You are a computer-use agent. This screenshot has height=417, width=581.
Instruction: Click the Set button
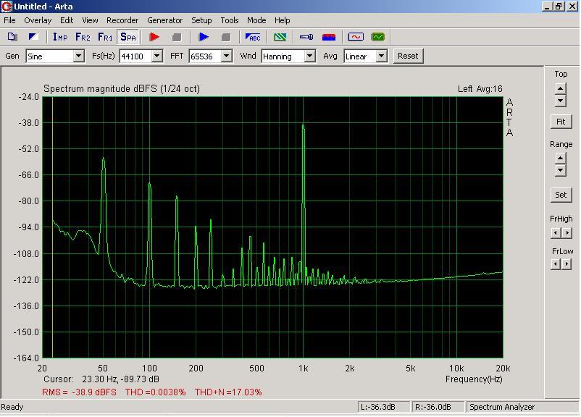(561, 195)
